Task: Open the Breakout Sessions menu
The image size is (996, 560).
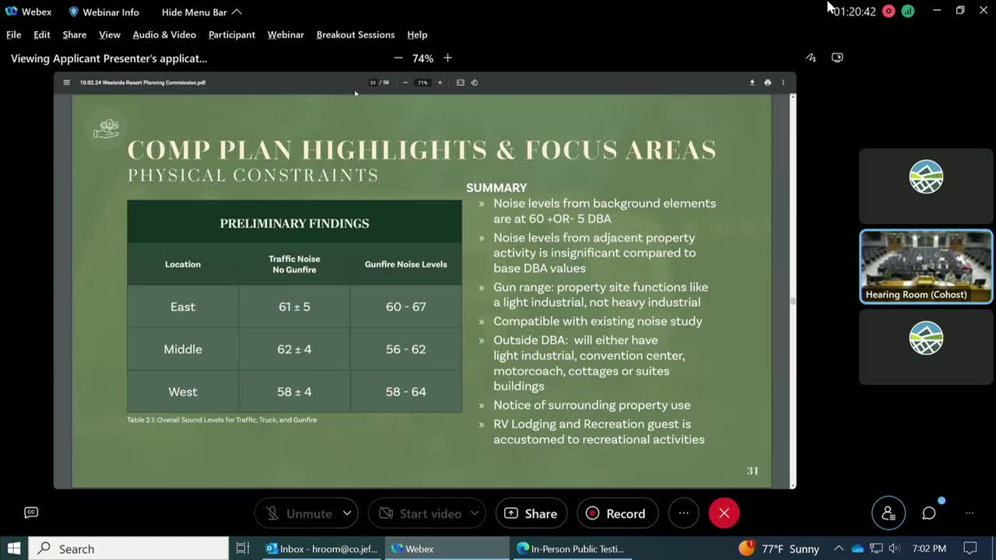Action: click(x=355, y=34)
